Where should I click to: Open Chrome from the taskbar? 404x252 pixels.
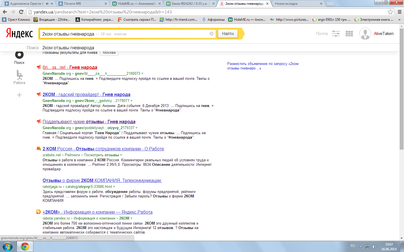tap(25, 247)
